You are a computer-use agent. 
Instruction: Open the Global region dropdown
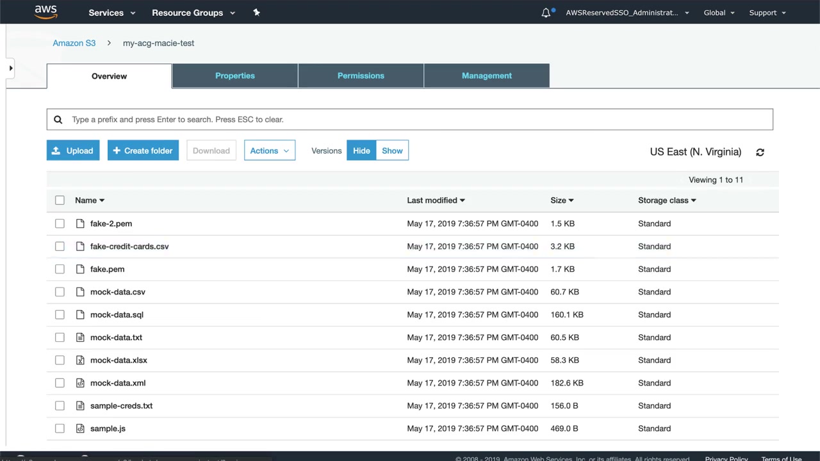719,13
